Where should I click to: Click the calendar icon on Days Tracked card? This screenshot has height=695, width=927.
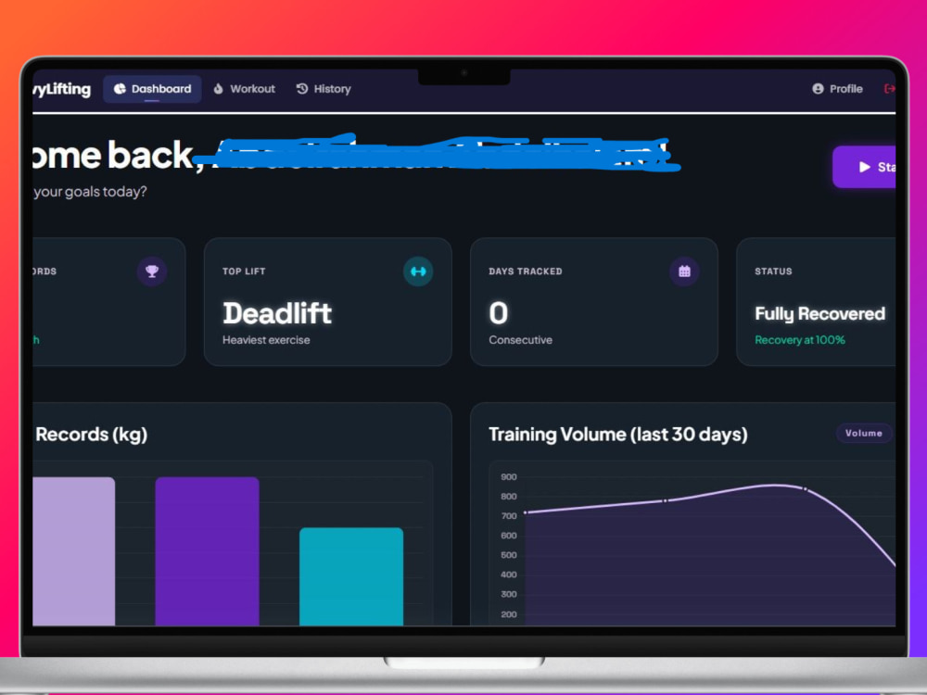[x=684, y=272]
